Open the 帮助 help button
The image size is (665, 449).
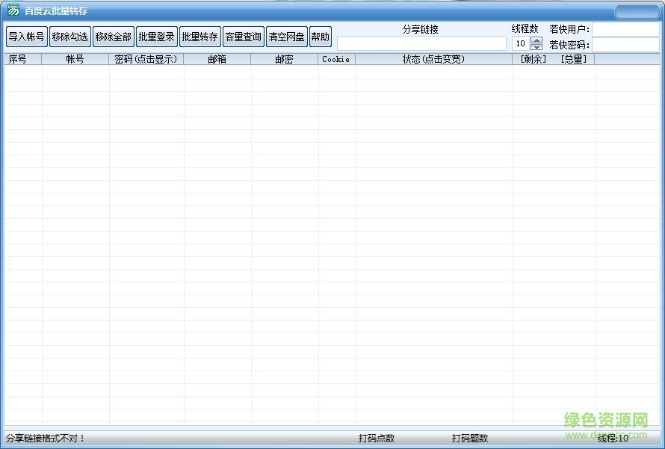pos(320,37)
